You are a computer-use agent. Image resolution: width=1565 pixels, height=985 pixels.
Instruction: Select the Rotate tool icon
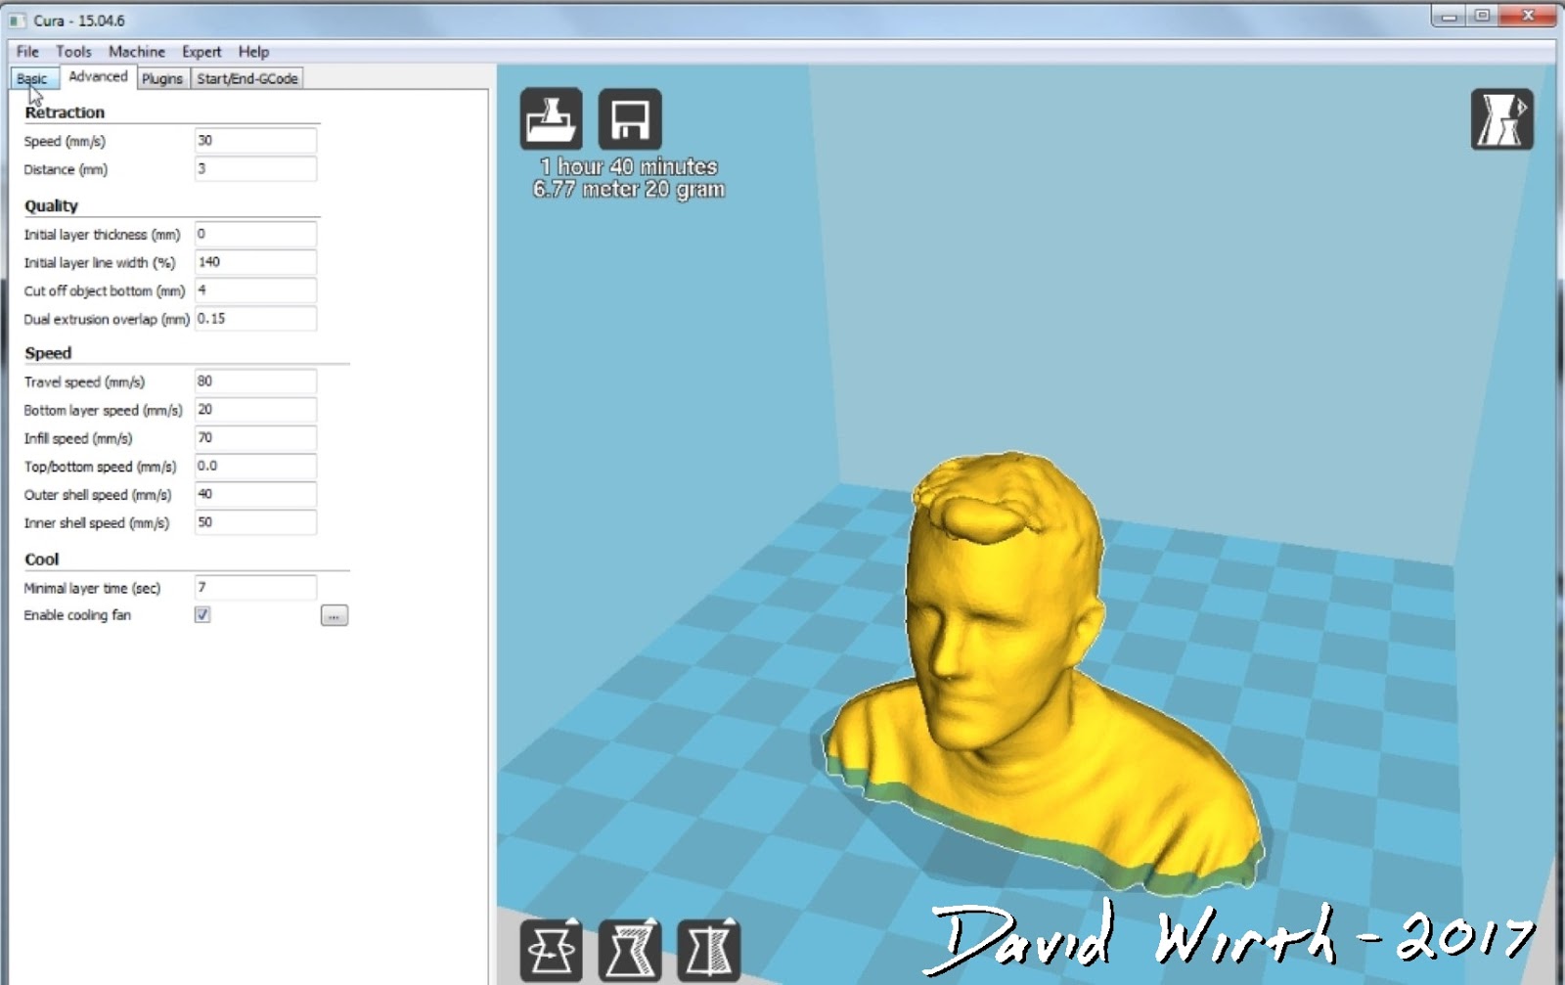[x=553, y=946]
